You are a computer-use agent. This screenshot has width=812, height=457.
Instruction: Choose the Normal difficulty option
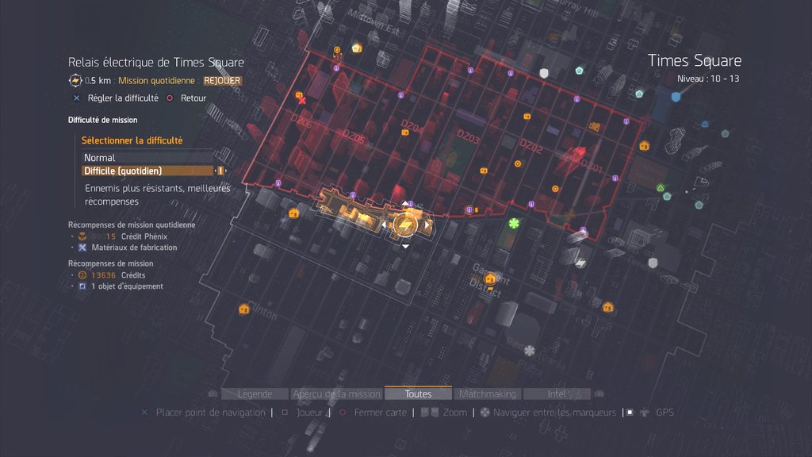coord(148,158)
